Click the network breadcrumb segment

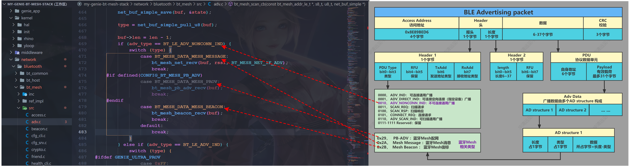[x=141, y=4]
